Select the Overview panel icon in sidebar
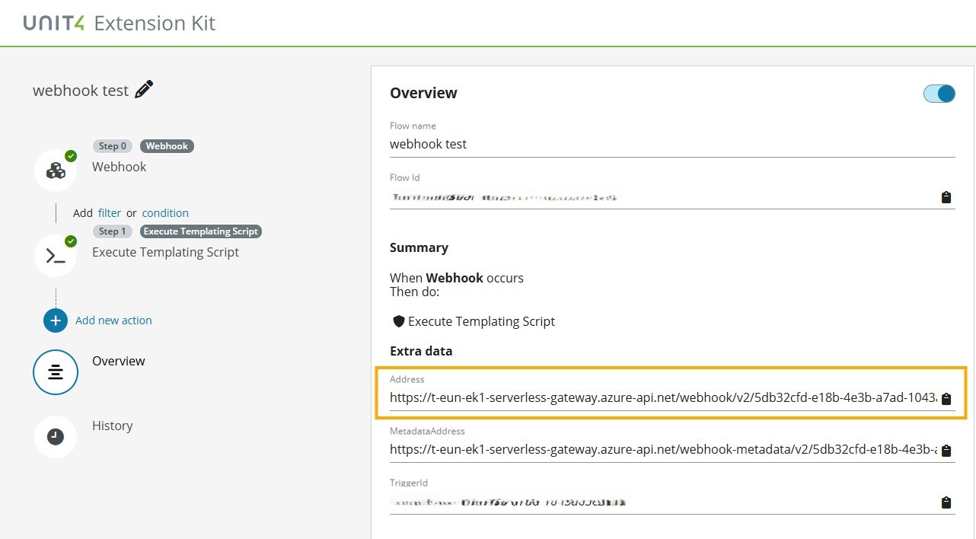This screenshot has height=539, width=976. click(x=55, y=372)
